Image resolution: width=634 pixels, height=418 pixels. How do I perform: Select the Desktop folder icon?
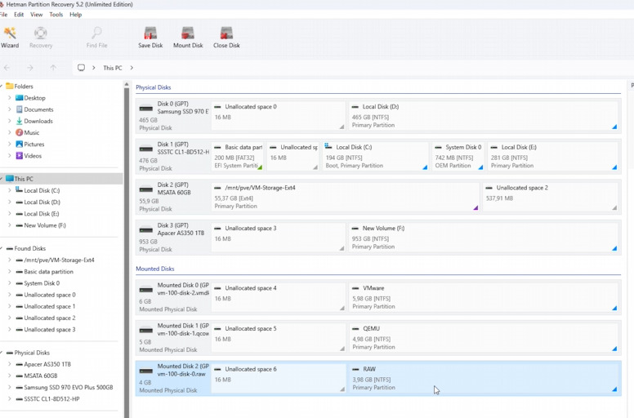(x=19, y=98)
